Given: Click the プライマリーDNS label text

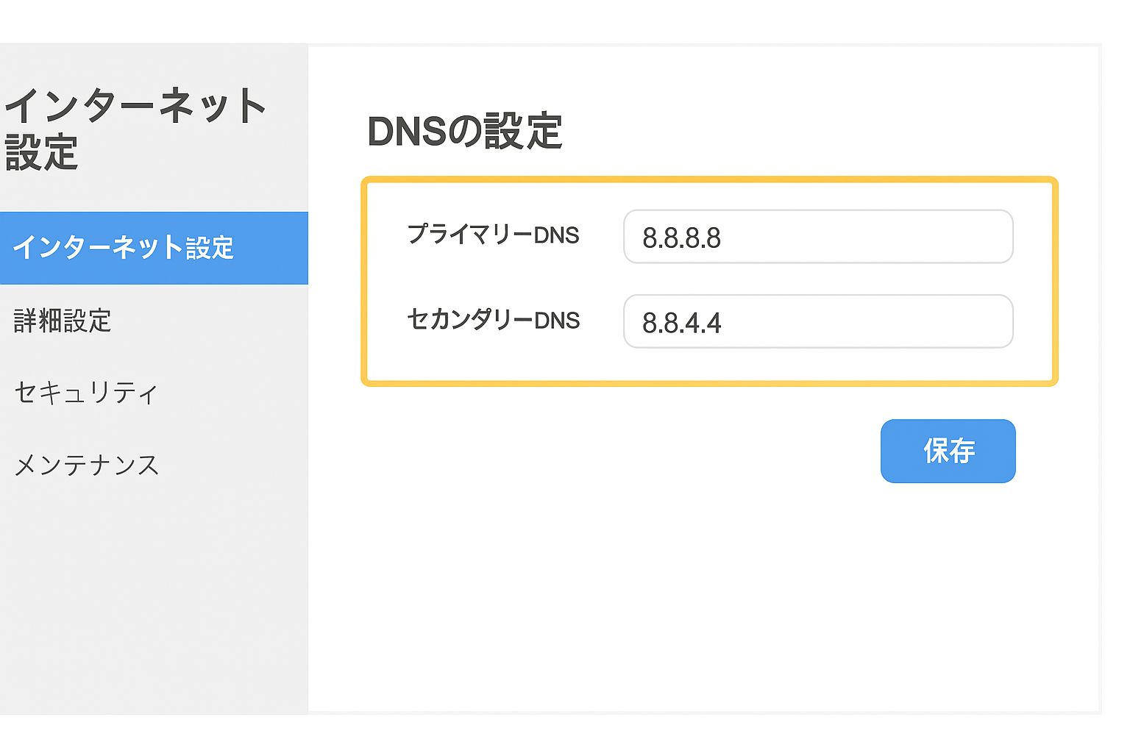Looking at the screenshot, I should pyautogui.click(x=493, y=235).
